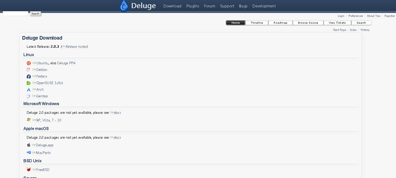Click the Windows flag icon
396x178 pixels.
[x=29, y=120]
